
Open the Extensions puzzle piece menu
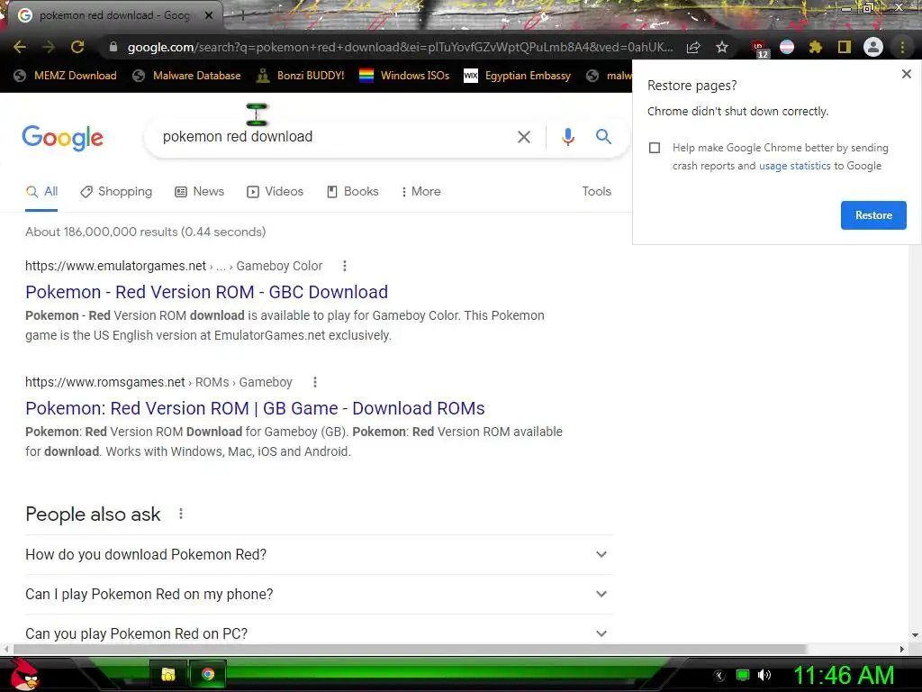click(816, 47)
